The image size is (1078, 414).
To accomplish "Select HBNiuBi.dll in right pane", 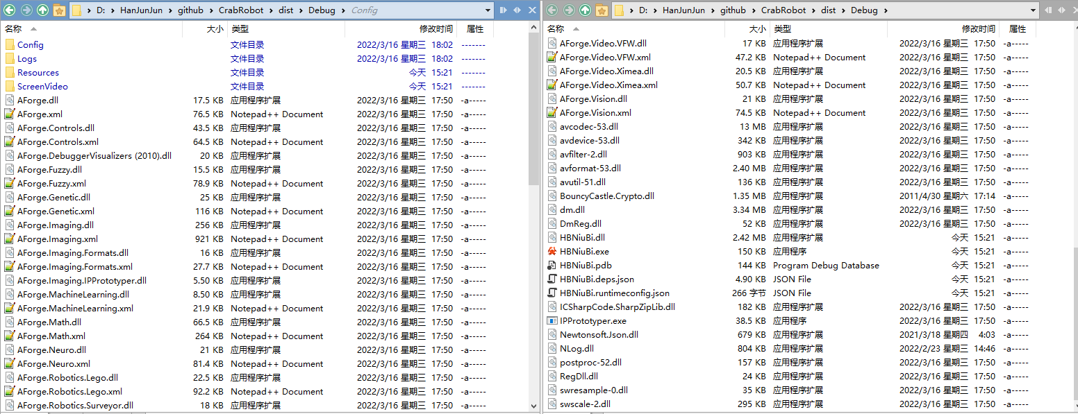I will pos(582,237).
